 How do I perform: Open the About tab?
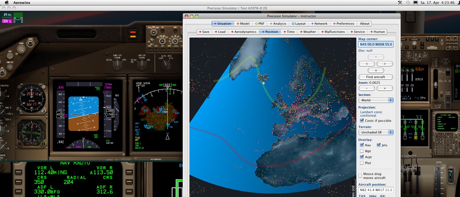click(365, 24)
